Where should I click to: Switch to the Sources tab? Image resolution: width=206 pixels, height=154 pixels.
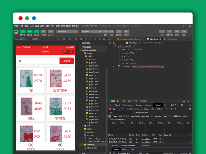click(x=148, y=105)
